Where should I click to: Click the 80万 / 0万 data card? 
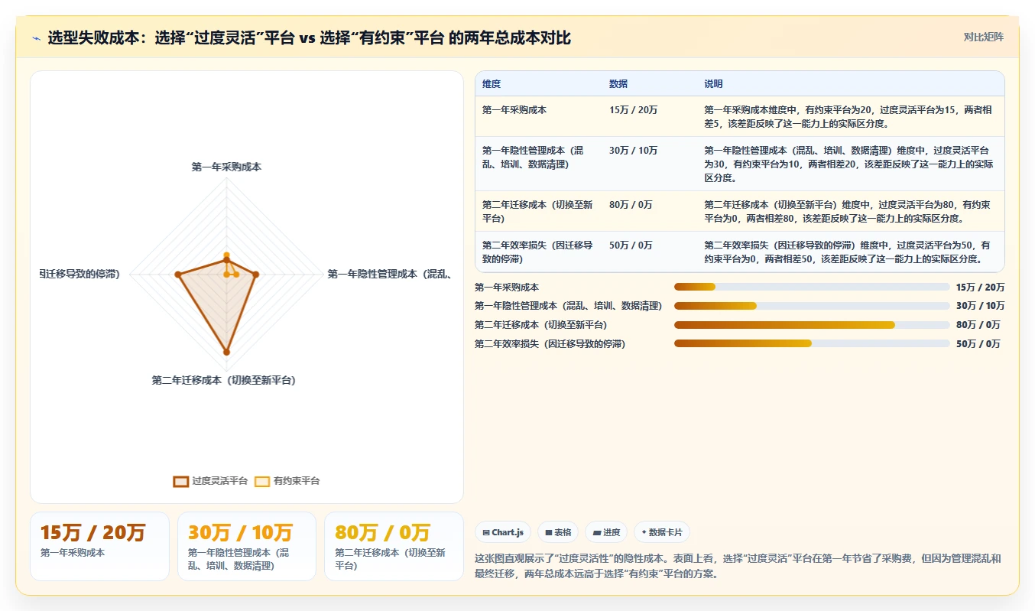click(x=394, y=546)
